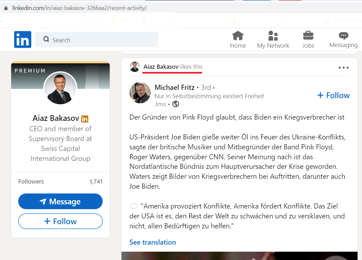Open Aiaz Bakasov's large profile picture
Image resolution: width=362 pixels, height=260 pixels.
[60, 88]
